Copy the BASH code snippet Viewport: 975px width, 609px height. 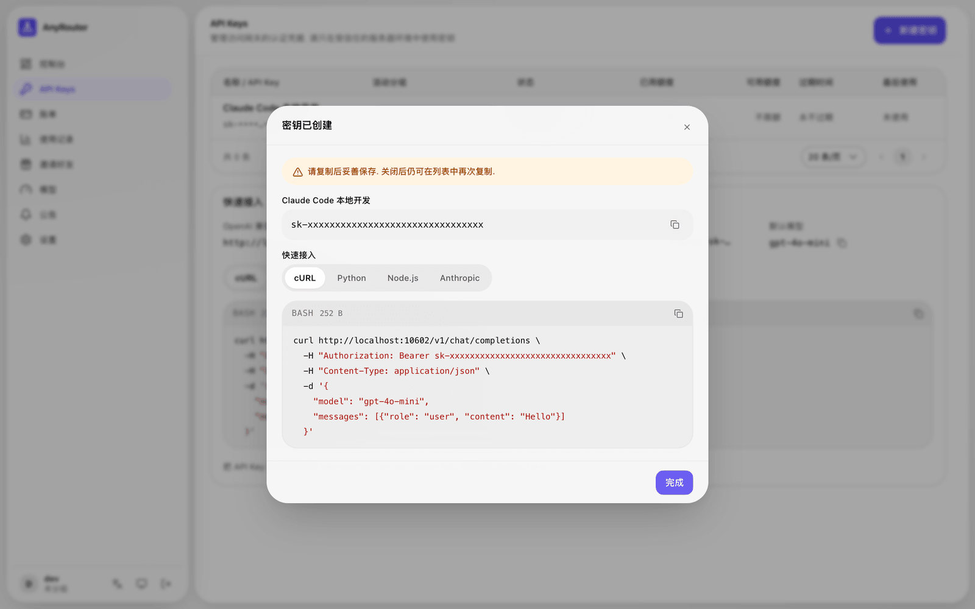[x=678, y=314]
